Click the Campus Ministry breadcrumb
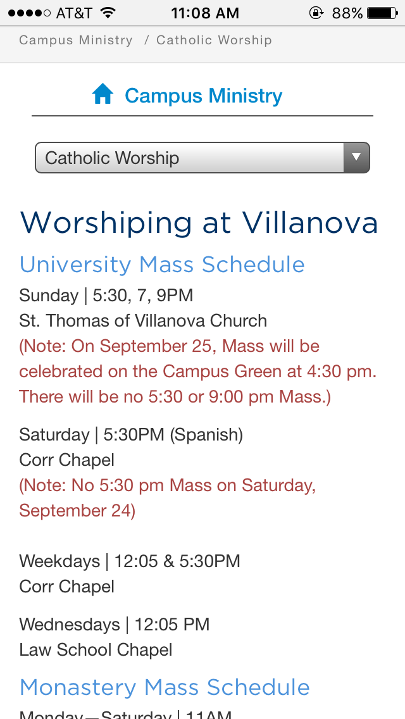405x719 pixels. (76, 41)
